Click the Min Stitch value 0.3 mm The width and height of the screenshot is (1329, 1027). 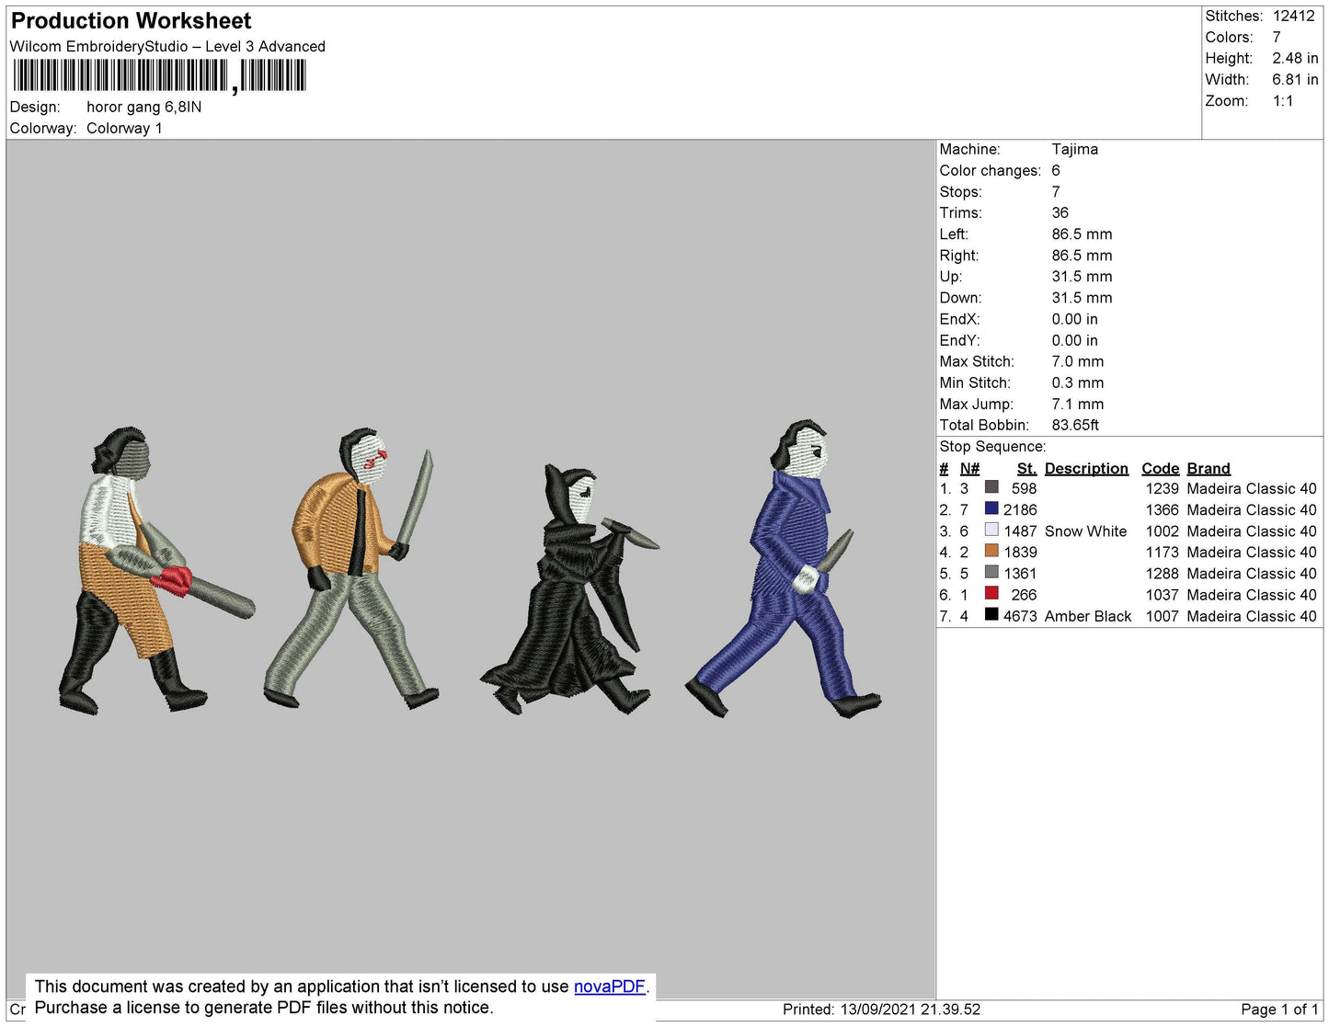(1077, 382)
